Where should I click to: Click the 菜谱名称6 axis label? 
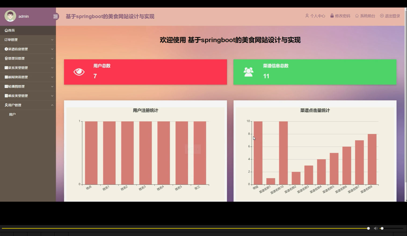click(341, 189)
